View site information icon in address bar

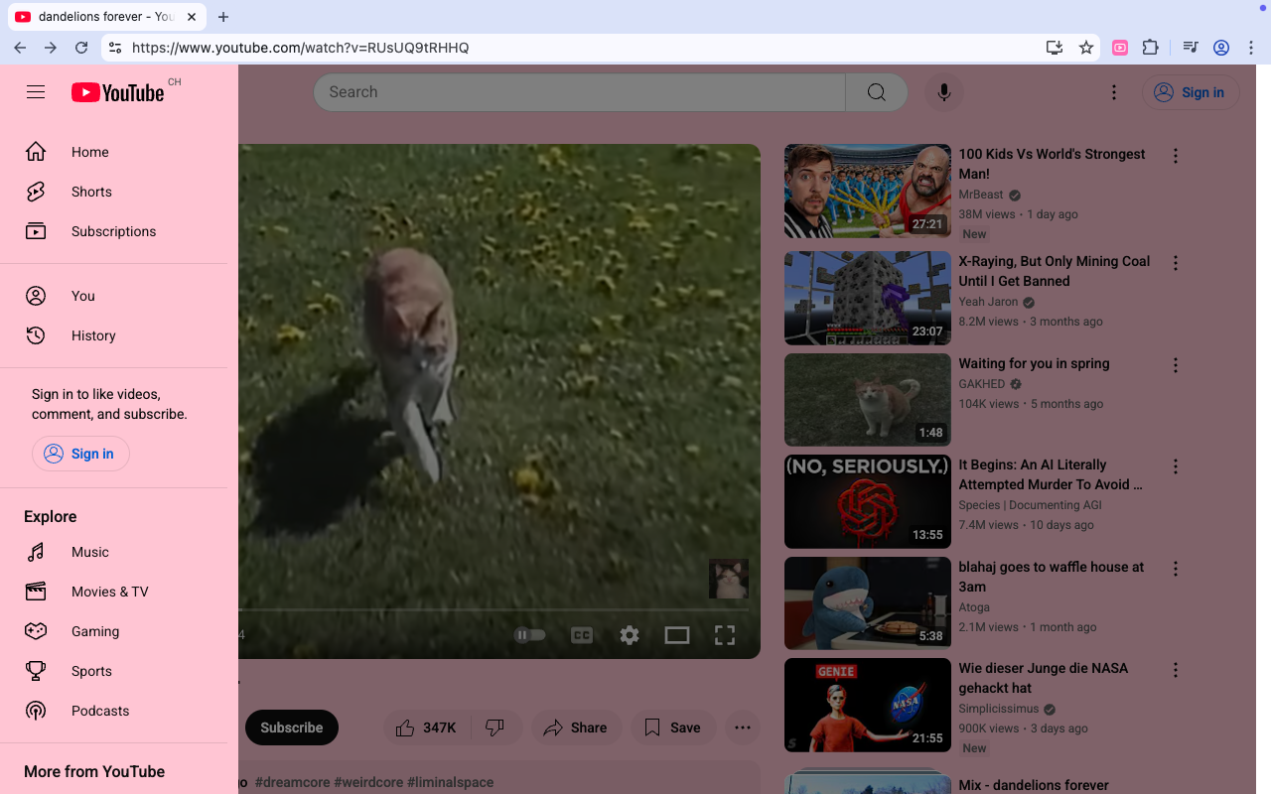point(115,48)
